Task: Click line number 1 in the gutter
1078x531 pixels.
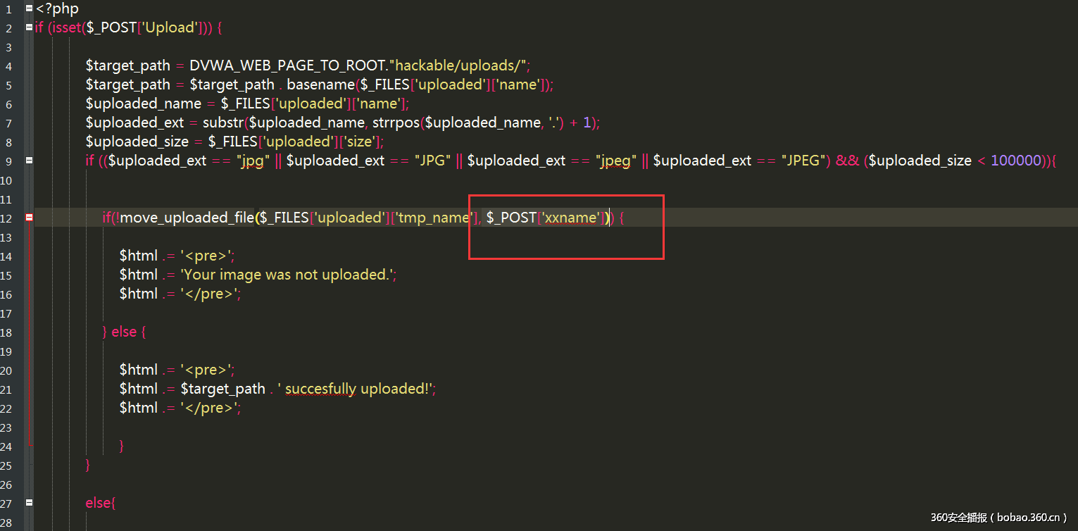Action: [8, 8]
